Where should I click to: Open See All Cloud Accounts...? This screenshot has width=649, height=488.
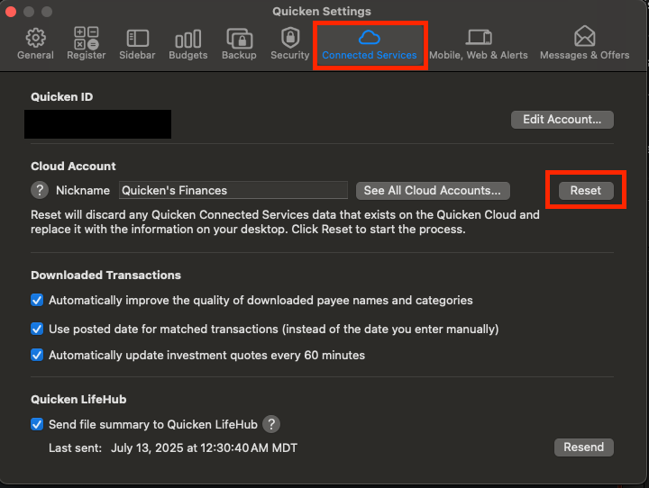[x=433, y=191]
